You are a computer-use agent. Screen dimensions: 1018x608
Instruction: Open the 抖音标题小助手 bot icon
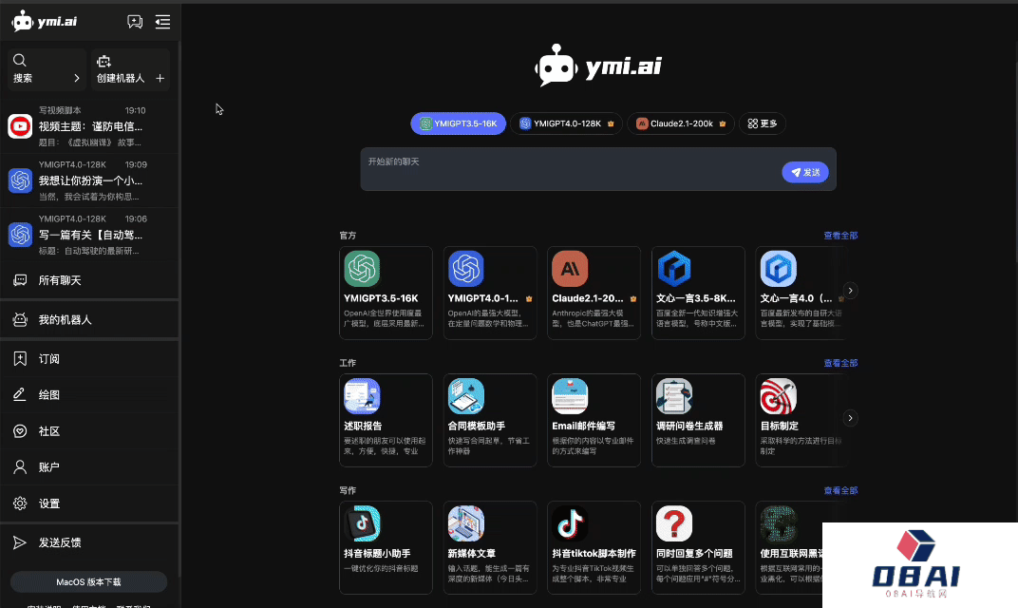(x=362, y=523)
